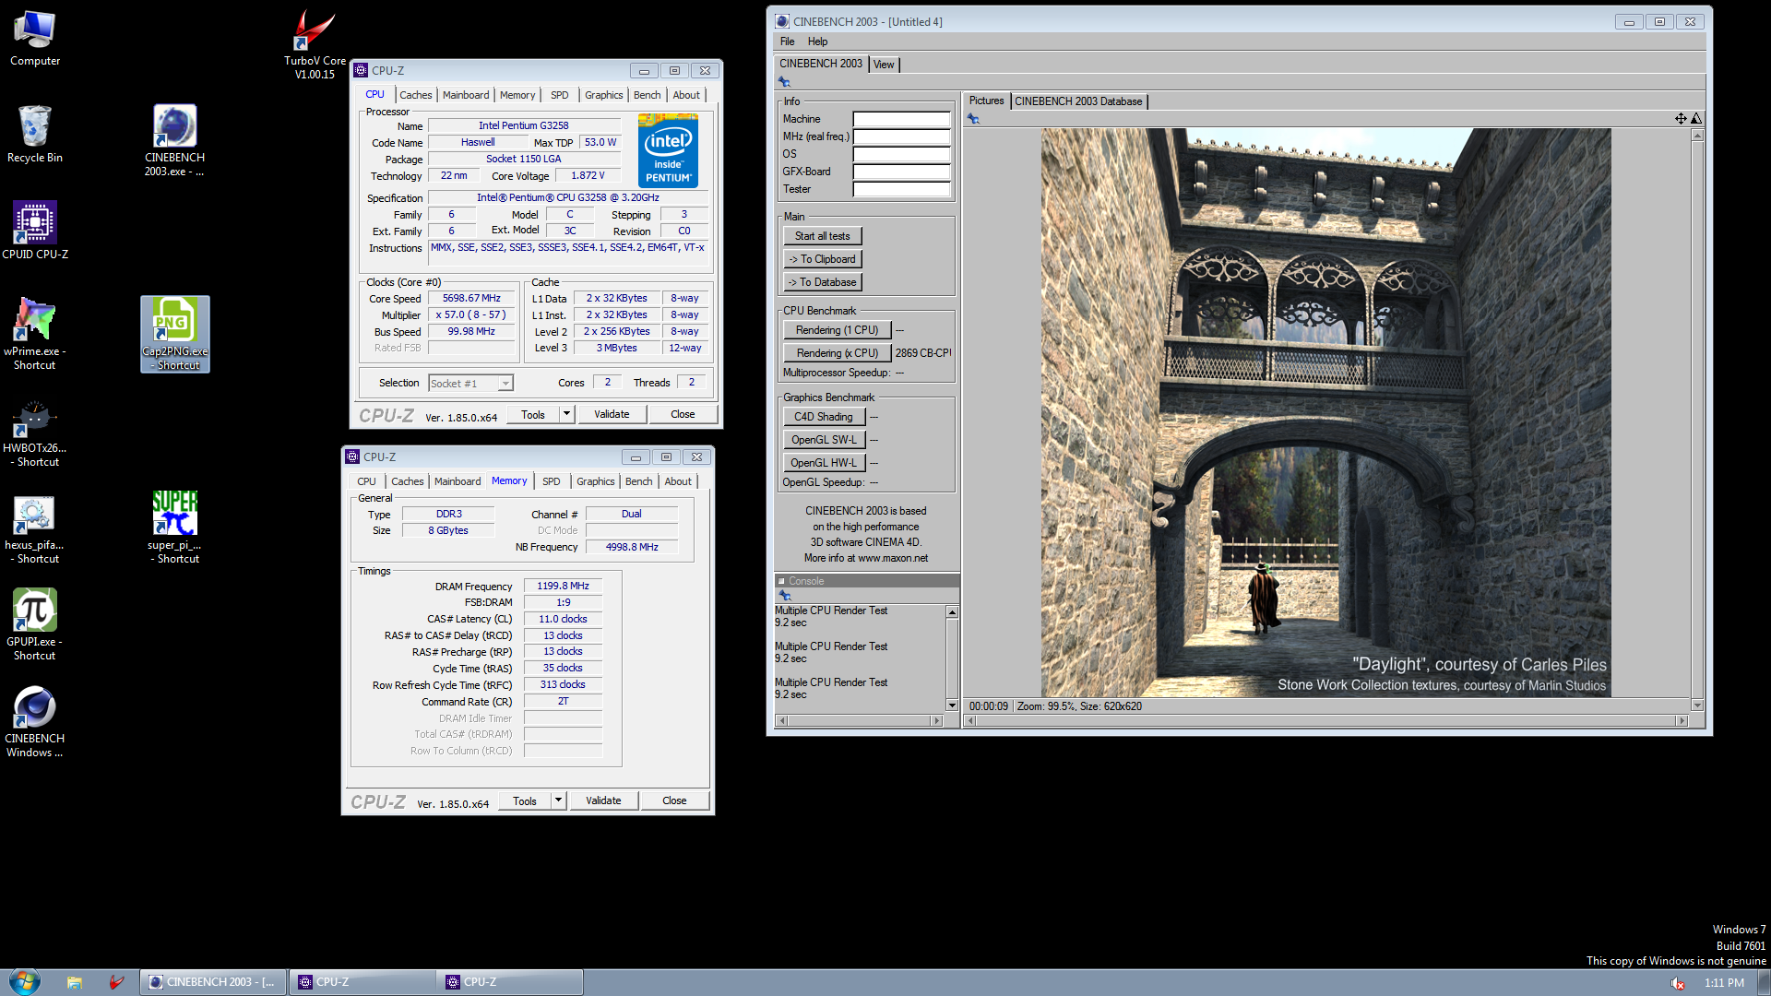Open Mainboard tab in top CPU-Z
Viewport: 1771px width, 996px height.
pyautogui.click(x=466, y=95)
